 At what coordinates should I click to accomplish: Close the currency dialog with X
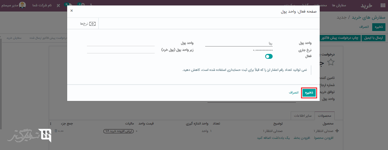pos(71,11)
